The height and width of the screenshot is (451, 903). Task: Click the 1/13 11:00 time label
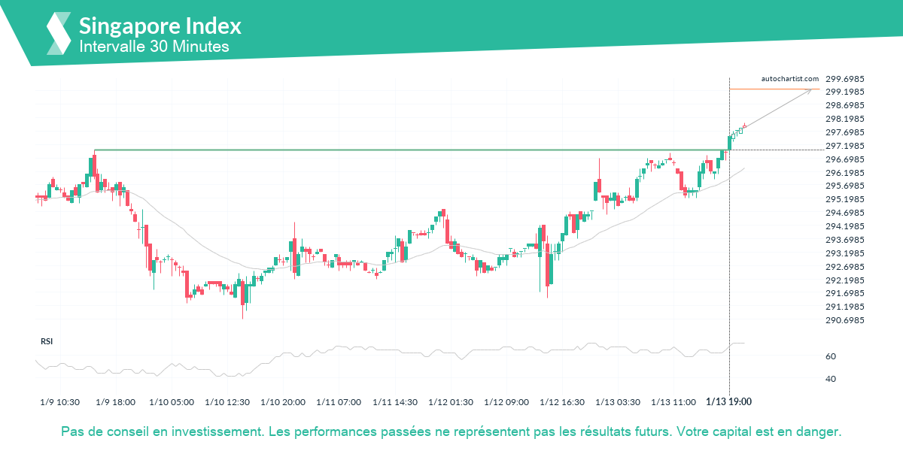click(673, 402)
